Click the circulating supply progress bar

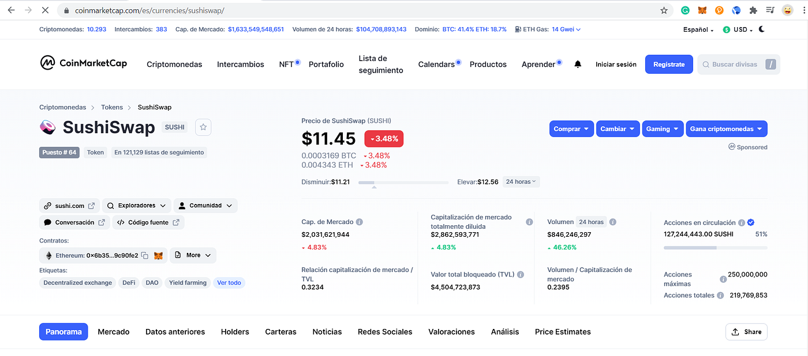point(716,248)
